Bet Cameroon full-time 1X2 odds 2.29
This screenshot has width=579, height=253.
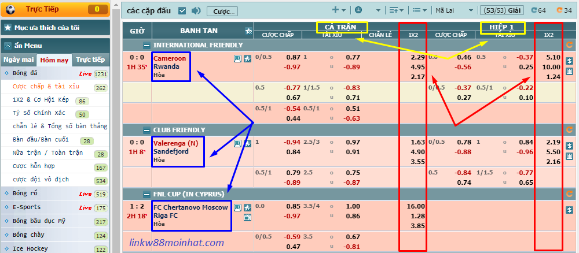pyautogui.click(x=418, y=57)
